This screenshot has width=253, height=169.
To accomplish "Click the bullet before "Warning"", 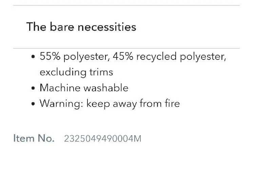I will (x=33, y=104).
